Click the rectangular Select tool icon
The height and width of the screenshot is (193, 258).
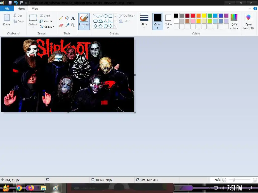(33, 18)
